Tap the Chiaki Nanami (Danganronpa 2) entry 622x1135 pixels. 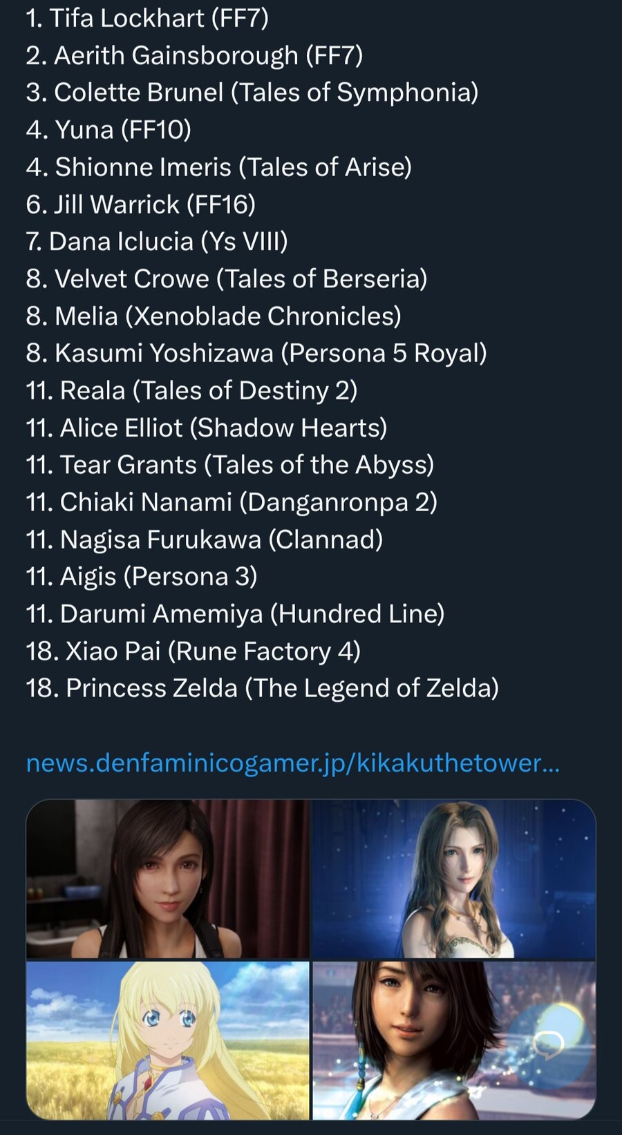point(232,502)
